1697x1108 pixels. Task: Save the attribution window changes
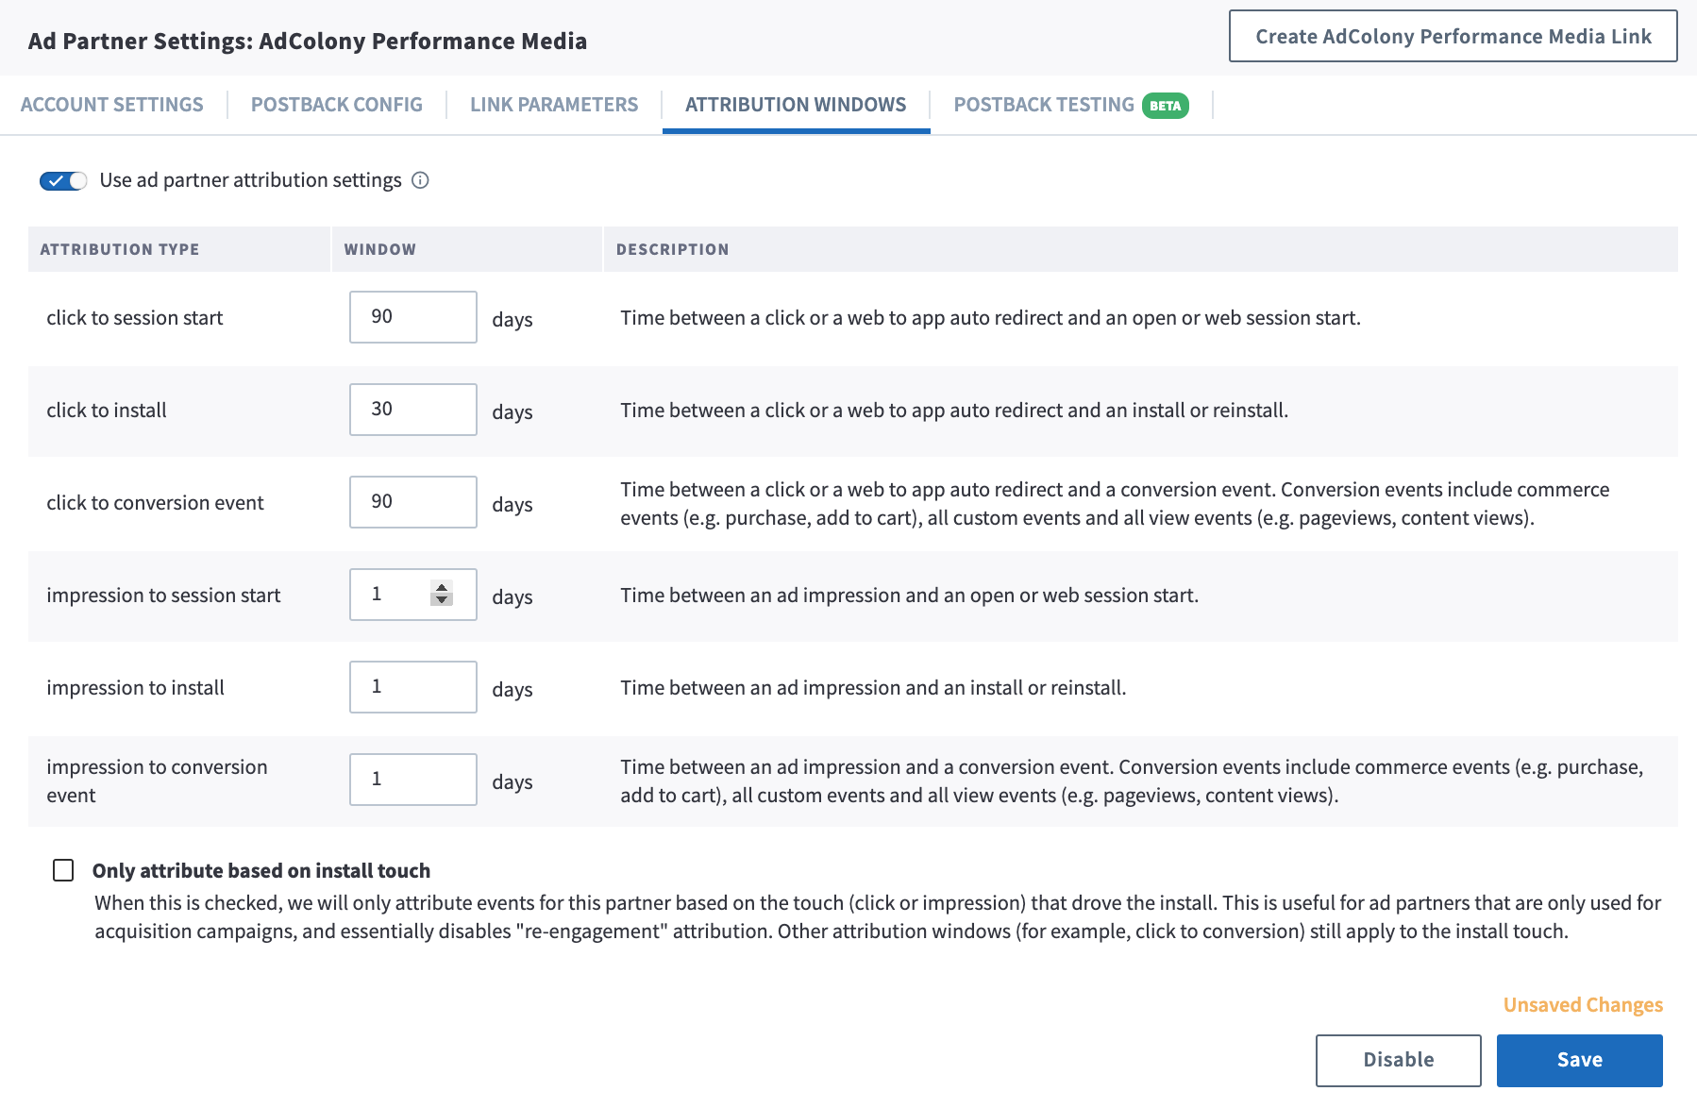(1580, 1060)
